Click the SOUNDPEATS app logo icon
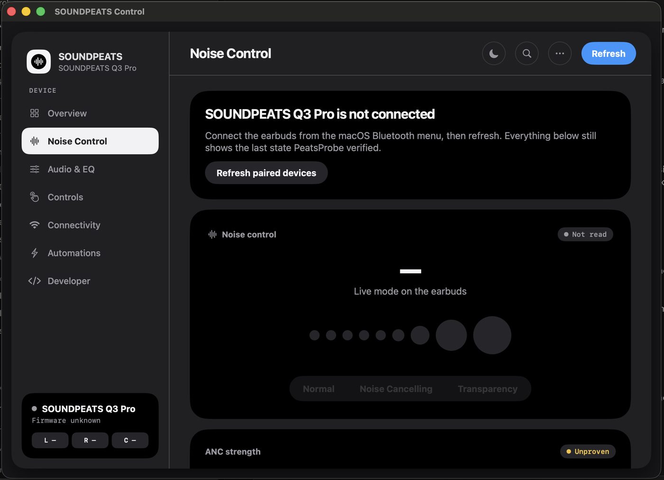 (38, 62)
